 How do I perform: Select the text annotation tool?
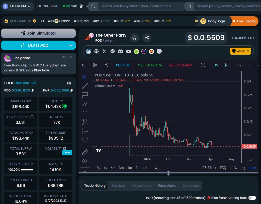pyautogui.click(x=85, y=113)
